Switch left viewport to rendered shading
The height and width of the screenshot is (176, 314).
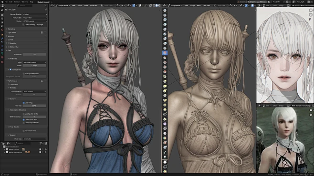(159, 5)
